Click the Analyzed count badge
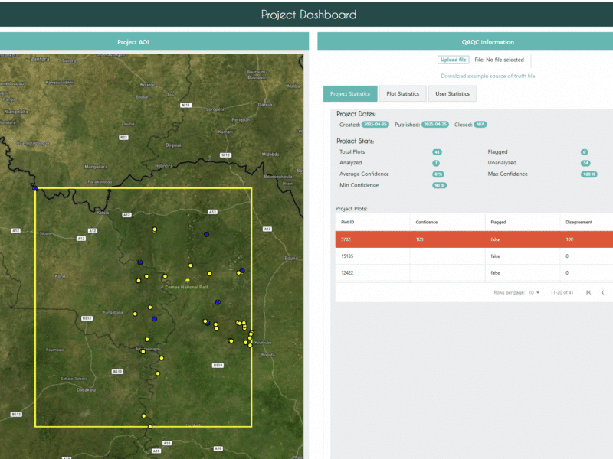The image size is (613, 459). 436,163
